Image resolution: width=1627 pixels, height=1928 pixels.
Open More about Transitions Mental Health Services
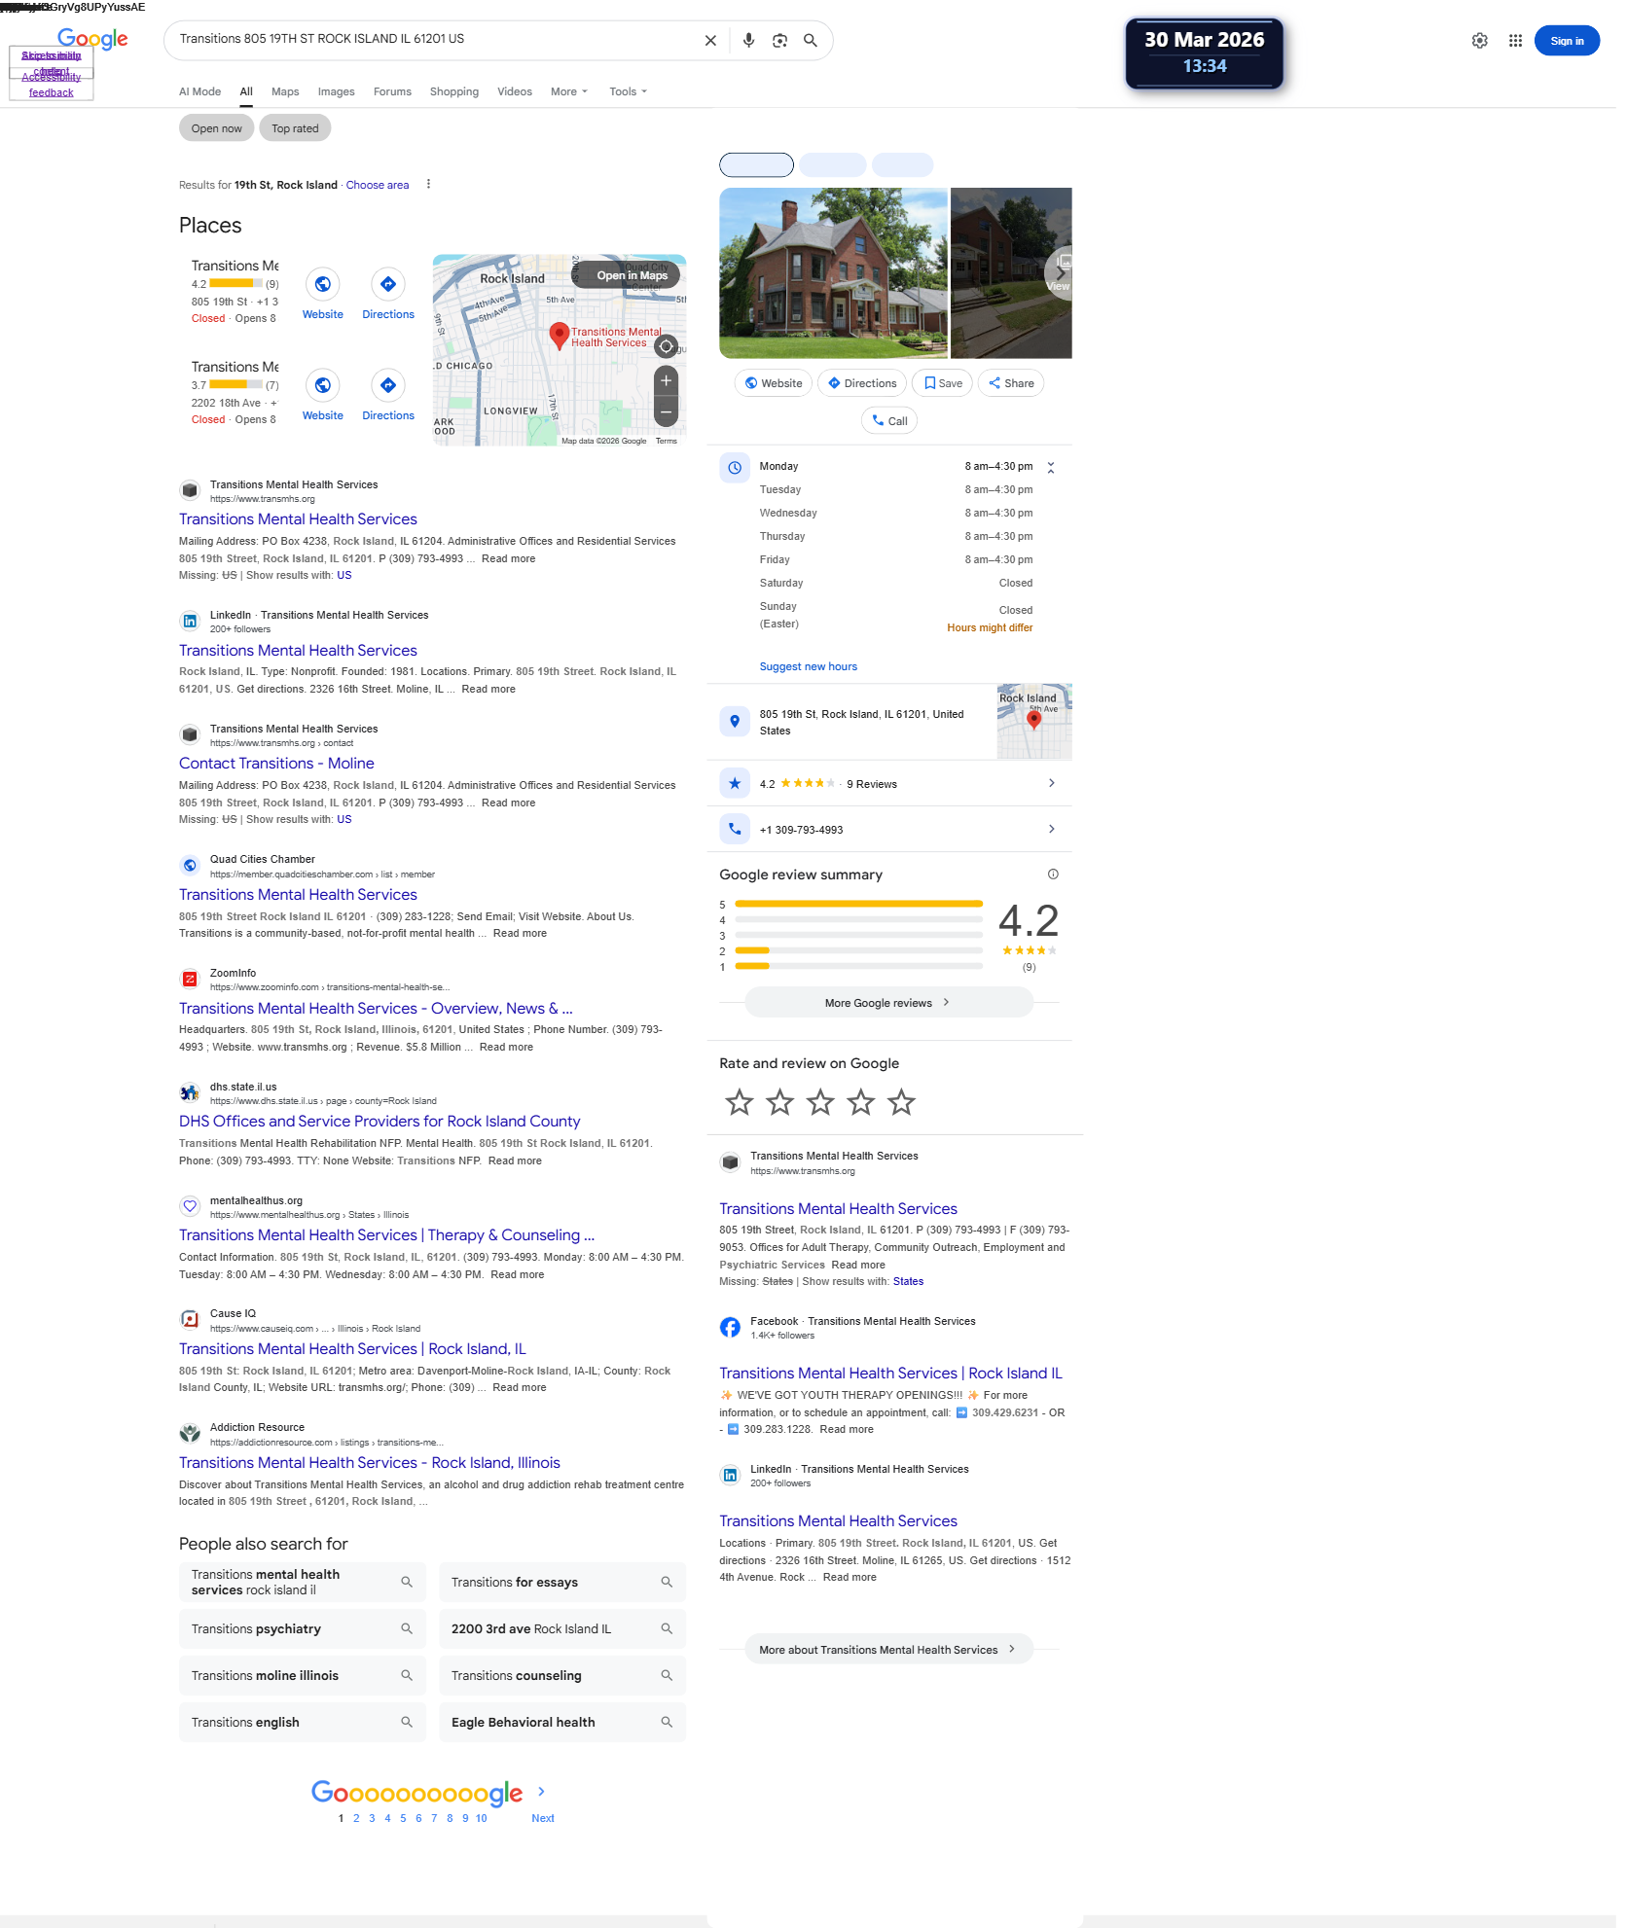pos(888,1650)
